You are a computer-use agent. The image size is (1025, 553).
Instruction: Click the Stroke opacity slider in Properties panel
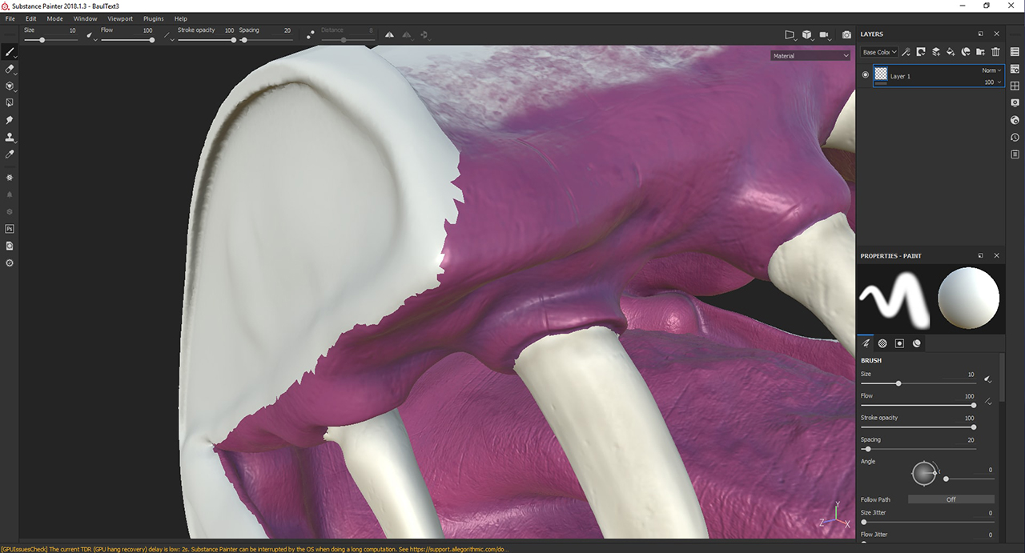[918, 427]
